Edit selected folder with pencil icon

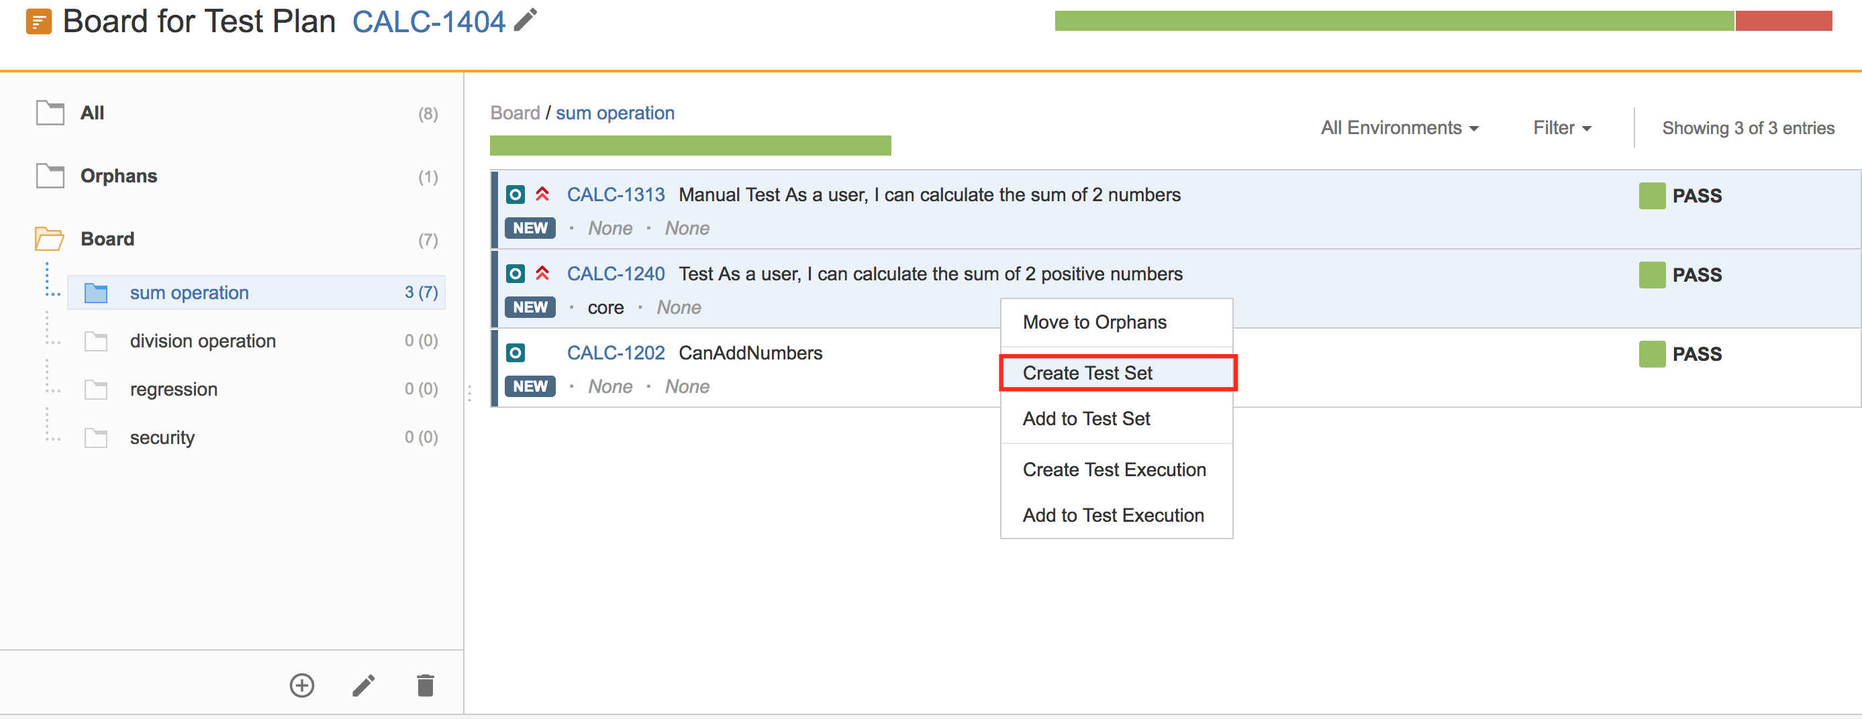[364, 685]
